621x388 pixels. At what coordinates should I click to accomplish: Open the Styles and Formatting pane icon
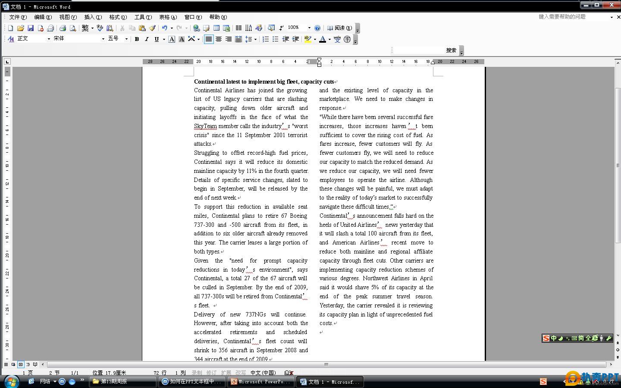[x=10, y=39]
